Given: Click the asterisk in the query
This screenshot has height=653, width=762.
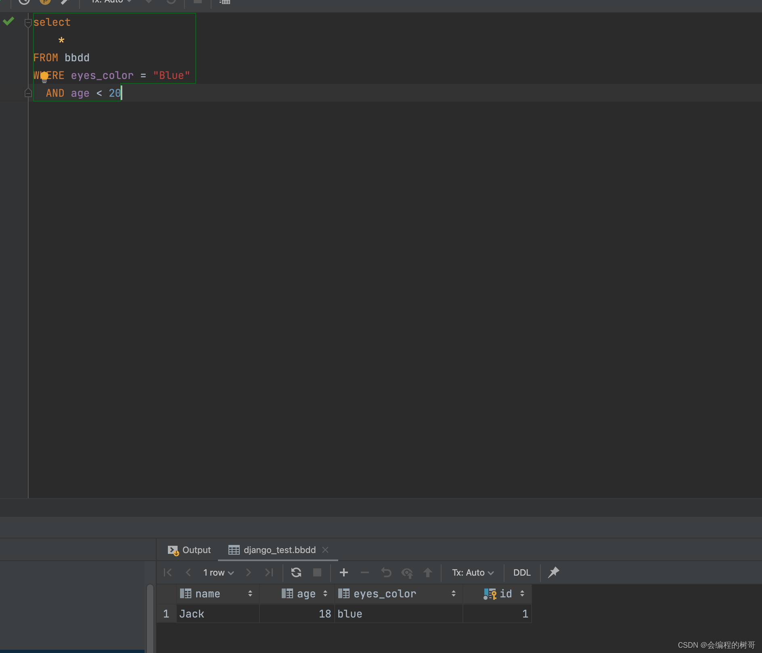Looking at the screenshot, I should (x=61, y=40).
